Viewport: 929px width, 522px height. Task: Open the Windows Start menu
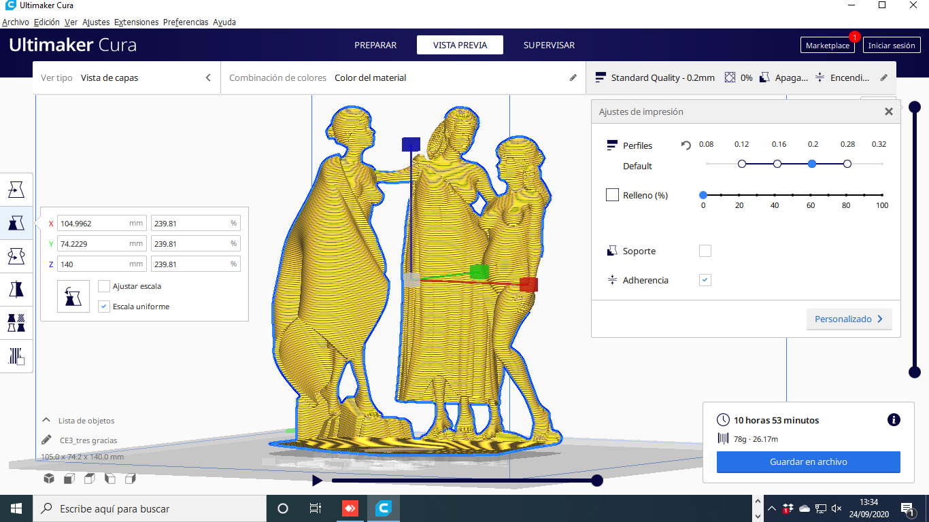16,508
